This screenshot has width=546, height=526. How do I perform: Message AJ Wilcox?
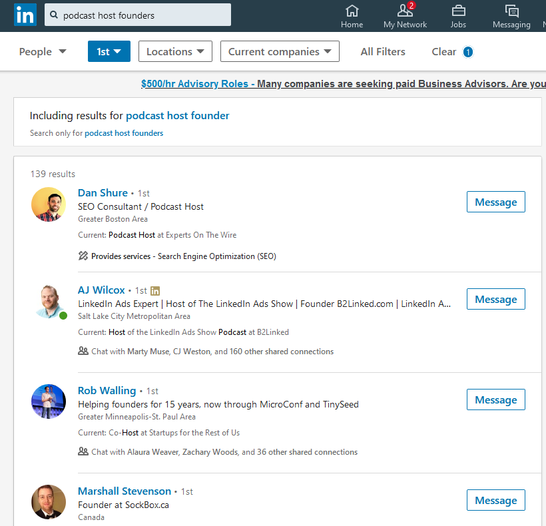[496, 299]
